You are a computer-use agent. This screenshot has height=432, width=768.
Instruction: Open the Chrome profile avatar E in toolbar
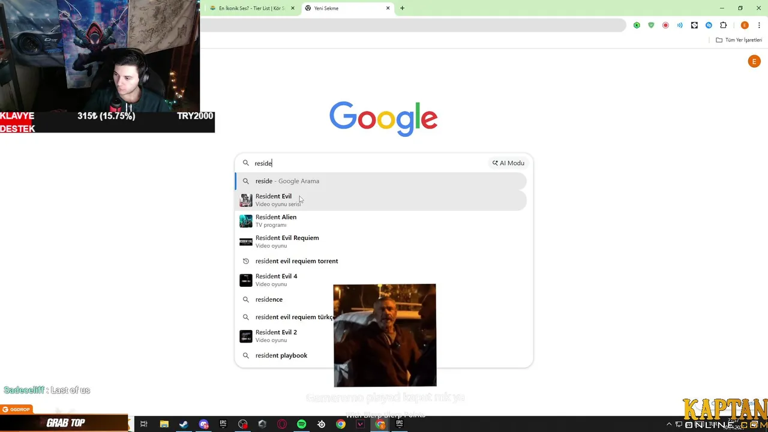pos(745,25)
